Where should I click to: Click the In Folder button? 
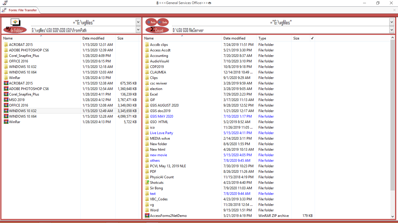point(15,30)
